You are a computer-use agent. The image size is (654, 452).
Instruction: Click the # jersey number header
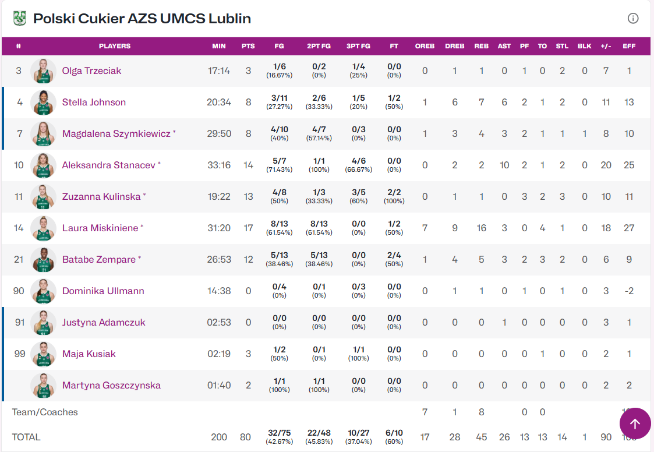pos(19,46)
